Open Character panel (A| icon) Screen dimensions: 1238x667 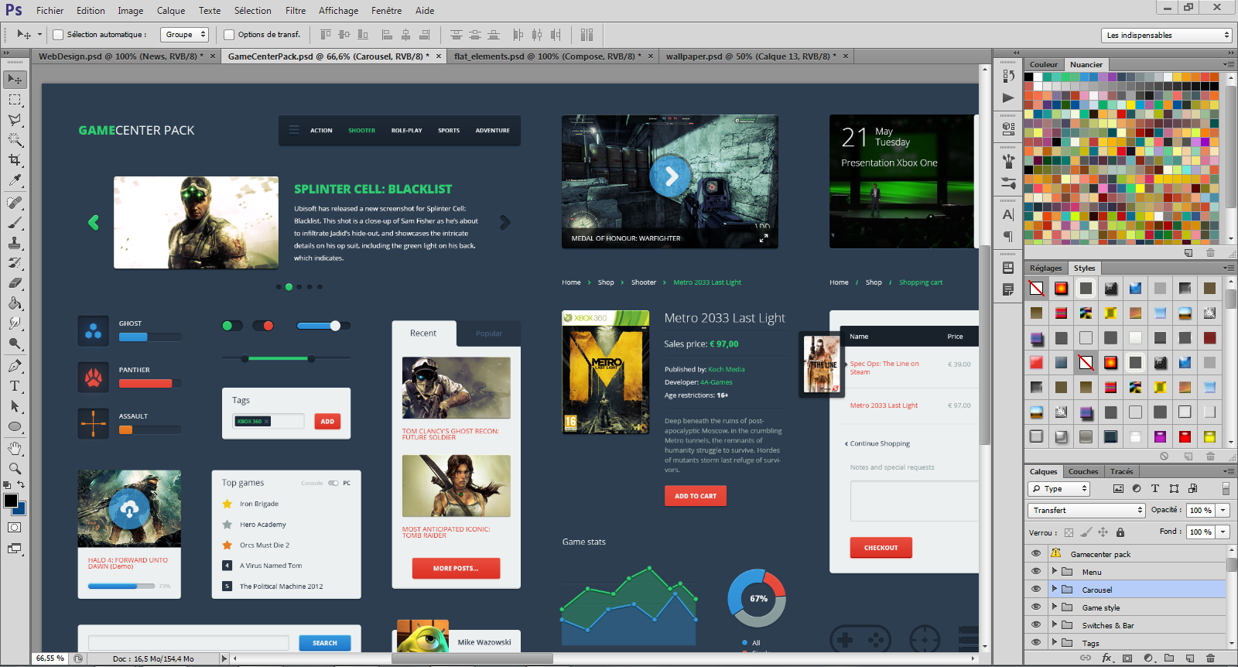pos(1008,215)
